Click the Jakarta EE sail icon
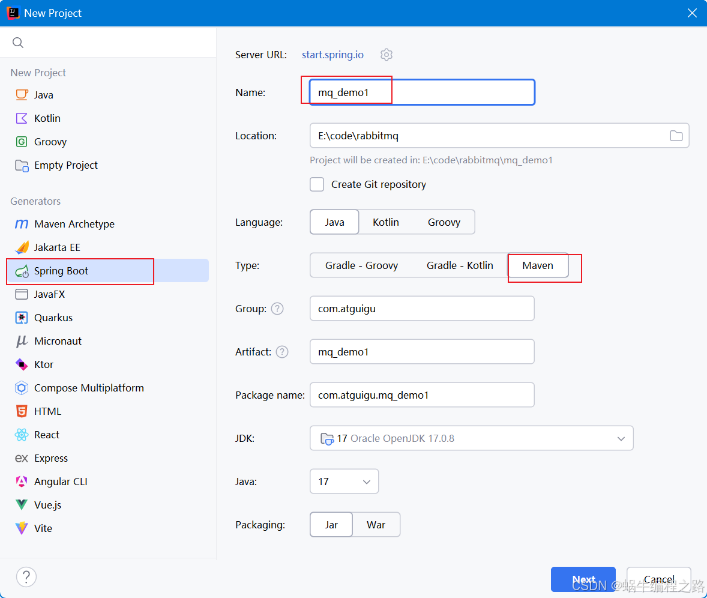The image size is (707, 598). [22, 247]
